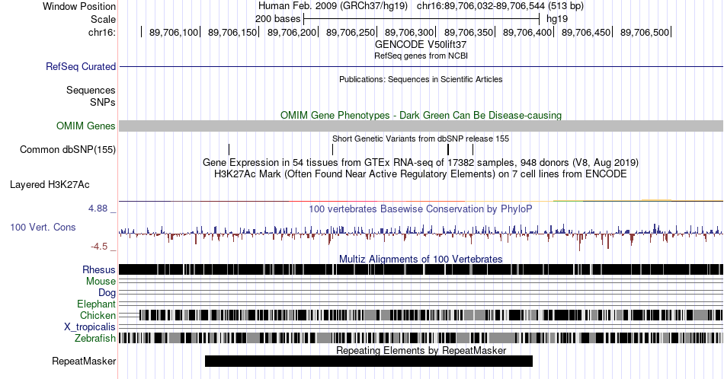Click coordinates chr16:89,706,032-89,706,544 text
This screenshot has height=379, width=724.
[481, 6]
